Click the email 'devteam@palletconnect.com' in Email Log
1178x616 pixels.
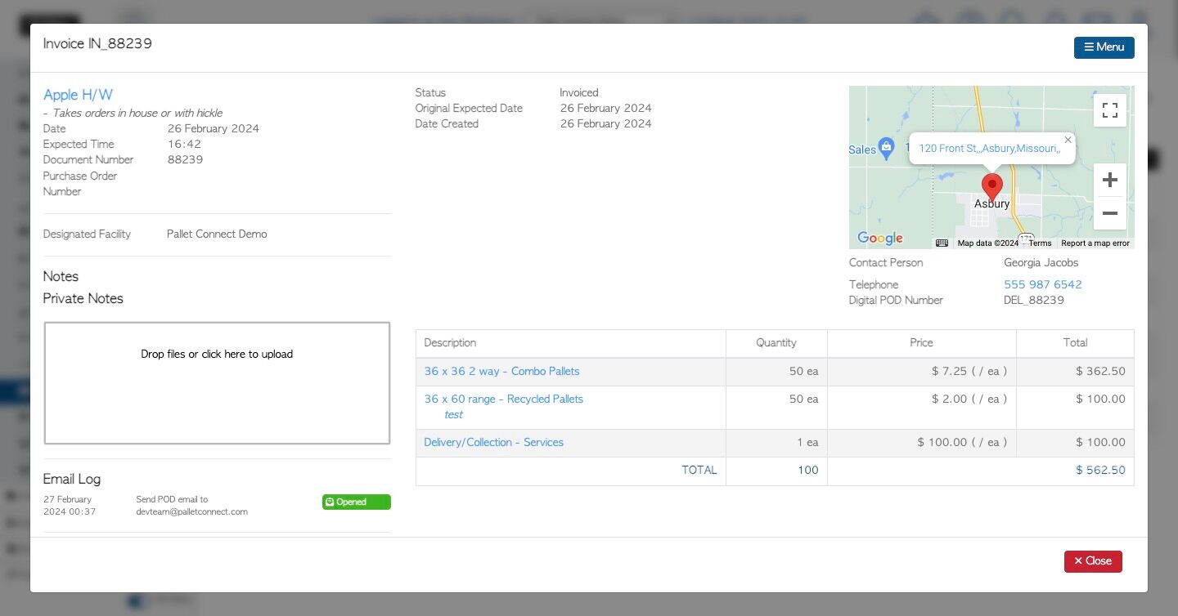pyautogui.click(x=191, y=512)
